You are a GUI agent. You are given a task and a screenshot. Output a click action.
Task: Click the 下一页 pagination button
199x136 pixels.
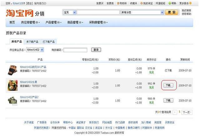pos(187,112)
